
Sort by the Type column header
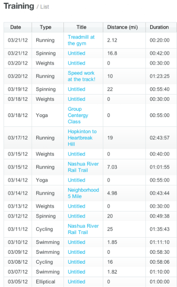tap(46, 27)
